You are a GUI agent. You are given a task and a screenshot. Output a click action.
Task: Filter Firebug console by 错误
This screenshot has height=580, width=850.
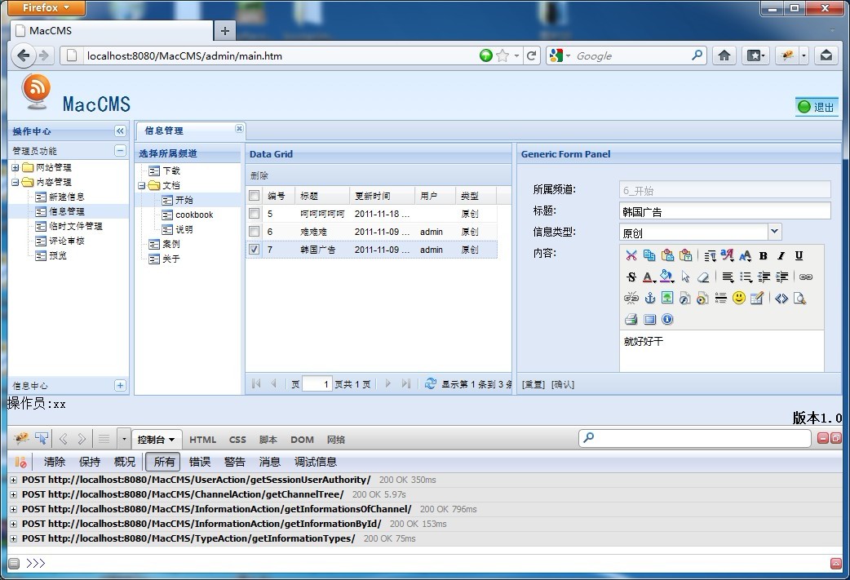point(200,462)
